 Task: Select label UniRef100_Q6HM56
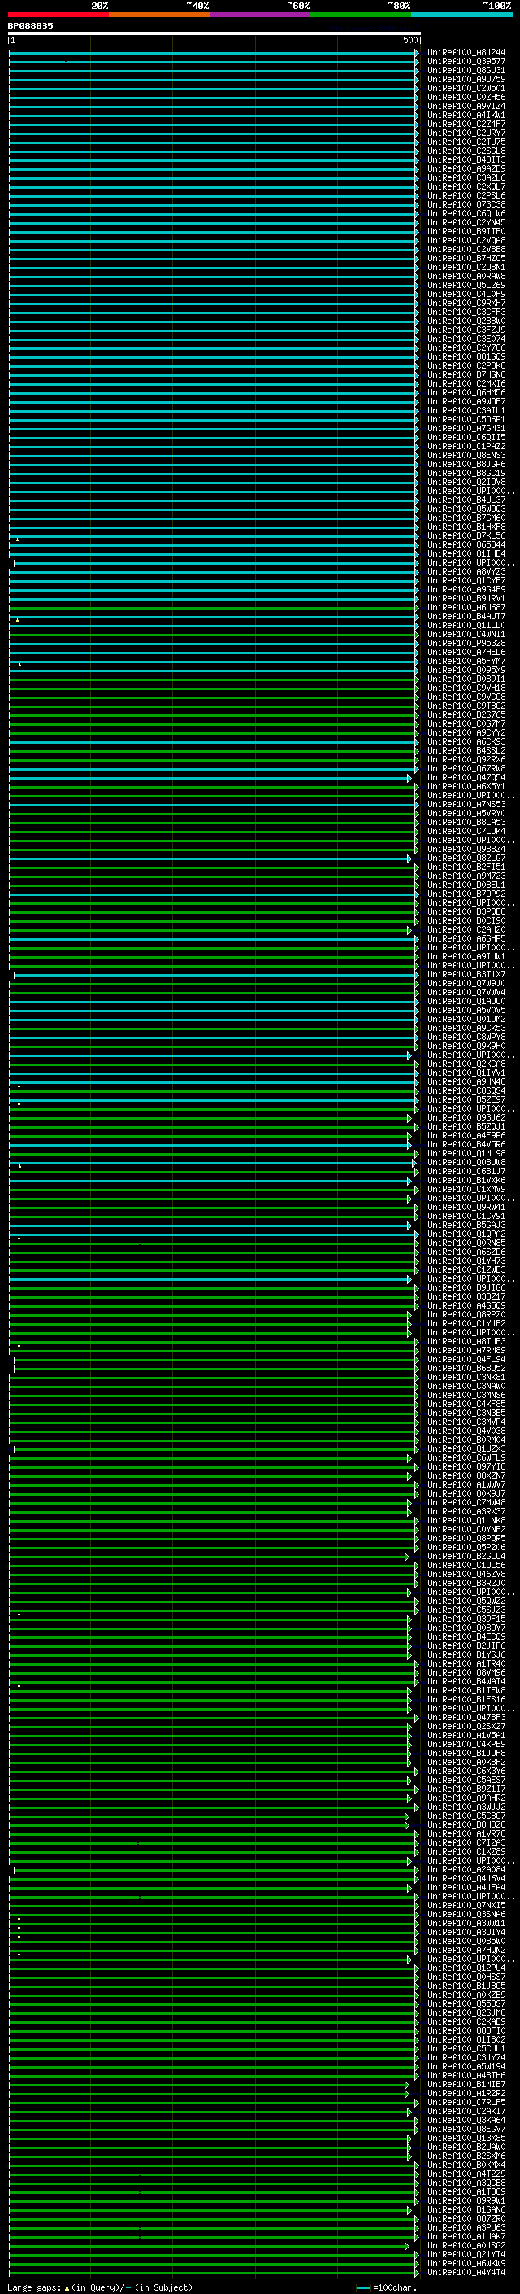point(466,393)
